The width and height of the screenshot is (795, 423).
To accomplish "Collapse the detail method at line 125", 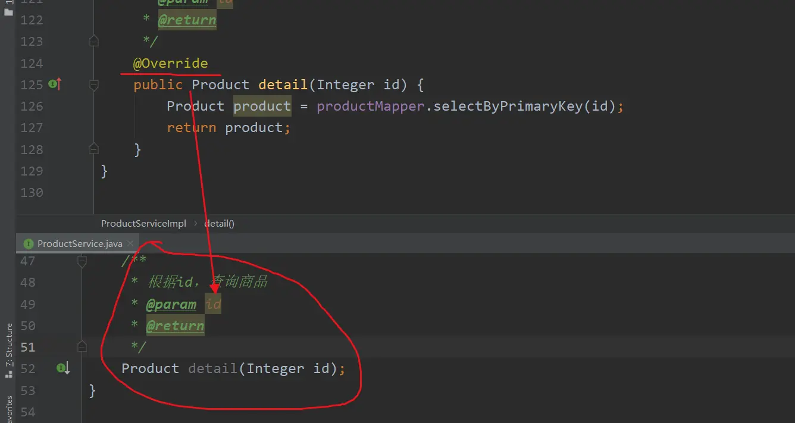I will [x=93, y=85].
